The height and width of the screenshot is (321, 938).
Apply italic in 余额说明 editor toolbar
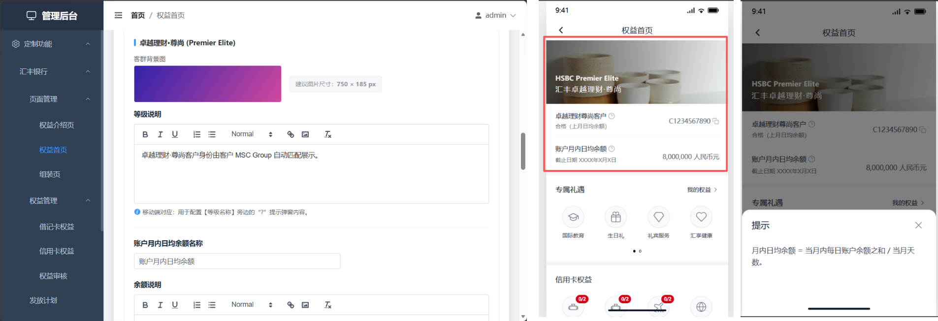(x=160, y=305)
